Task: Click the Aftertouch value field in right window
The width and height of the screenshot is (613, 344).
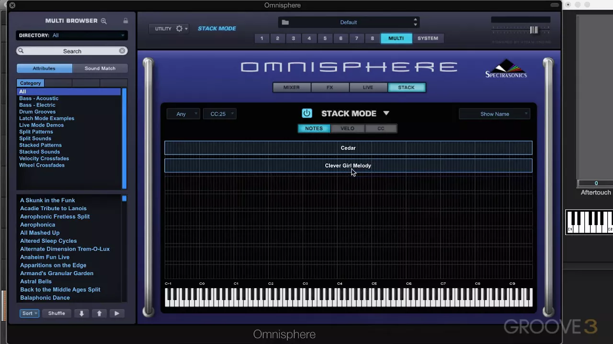Action: (x=596, y=183)
